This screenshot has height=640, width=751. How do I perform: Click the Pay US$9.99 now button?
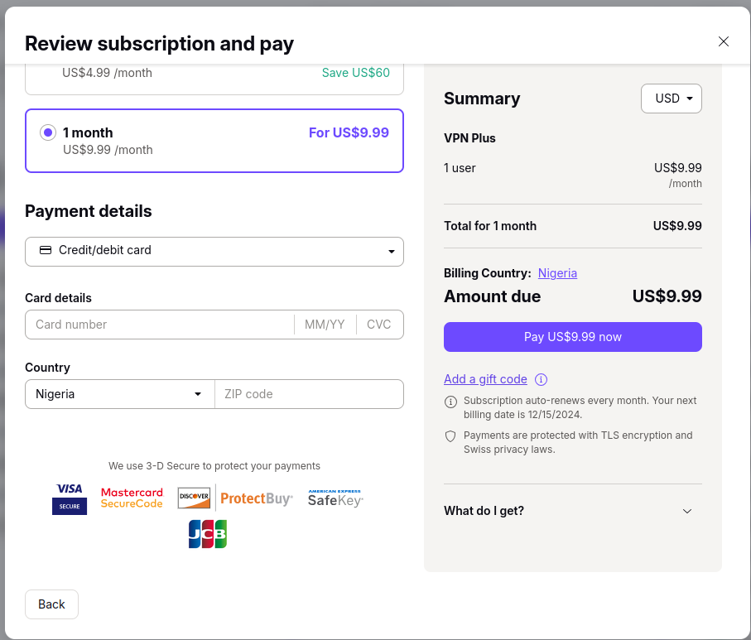(x=572, y=337)
